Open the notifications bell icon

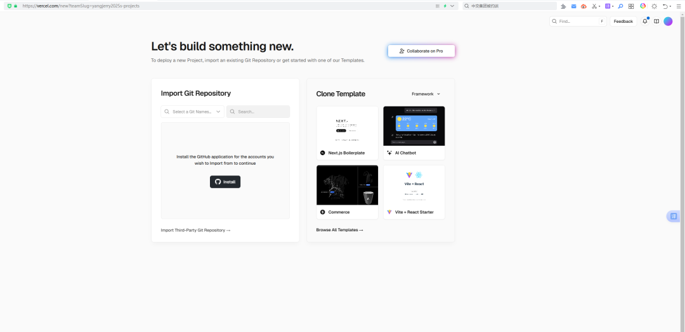[x=645, y=22]
